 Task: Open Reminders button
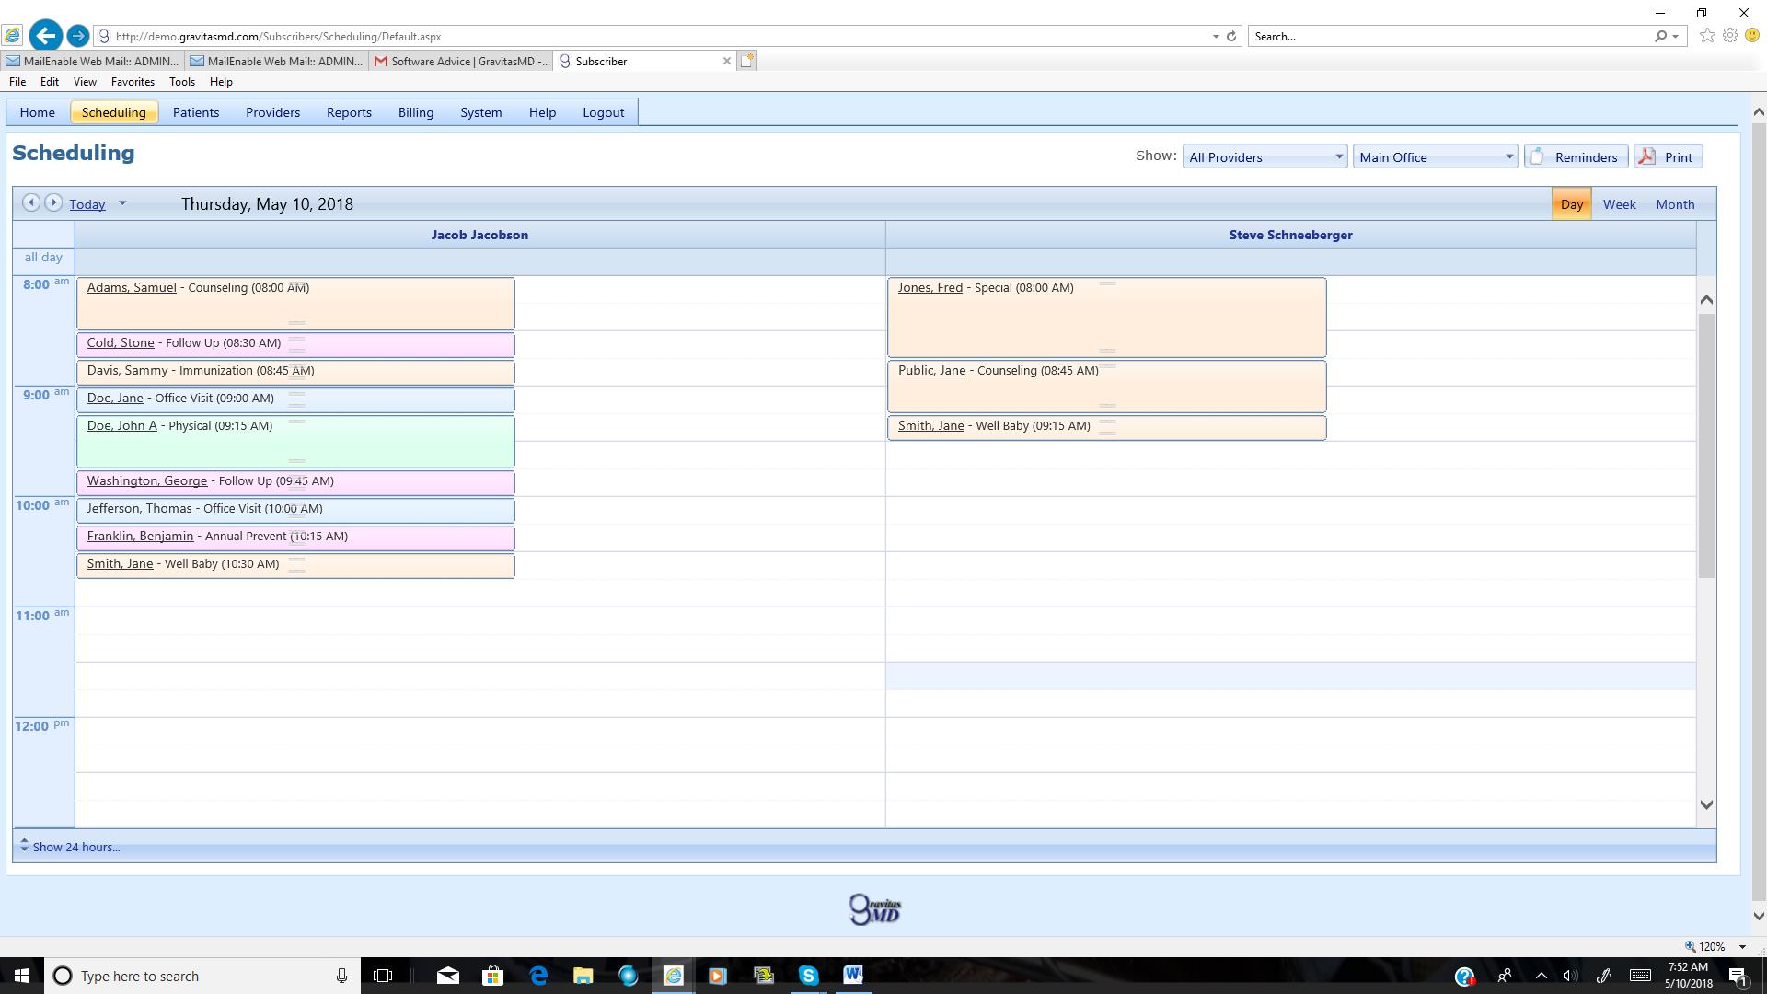click(1576, 157)
